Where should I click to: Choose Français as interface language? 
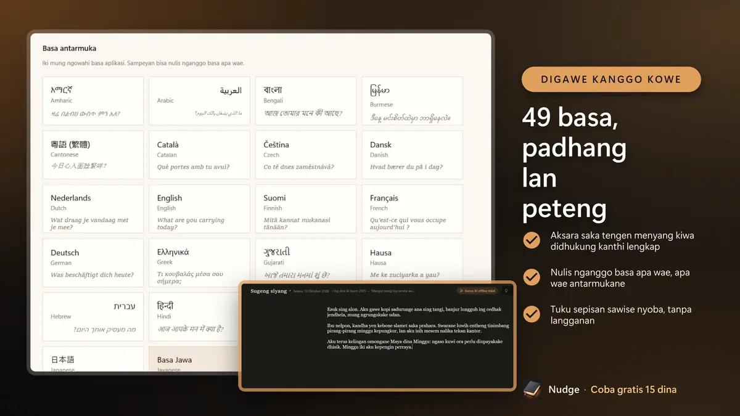(x=412, y=209)
